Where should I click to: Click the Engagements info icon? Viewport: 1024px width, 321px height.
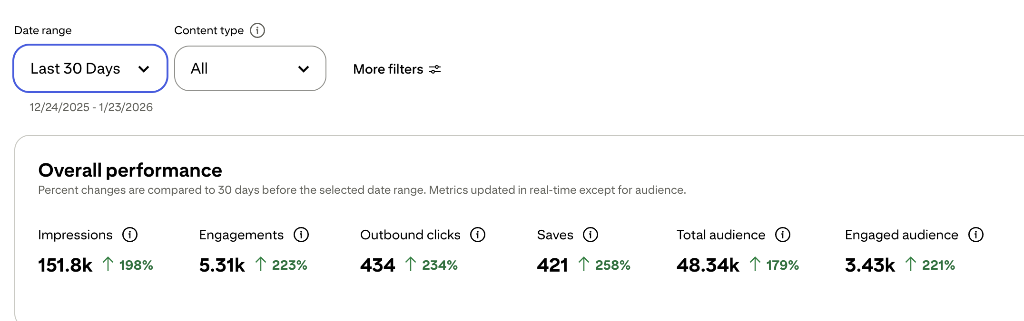point(301,235)
